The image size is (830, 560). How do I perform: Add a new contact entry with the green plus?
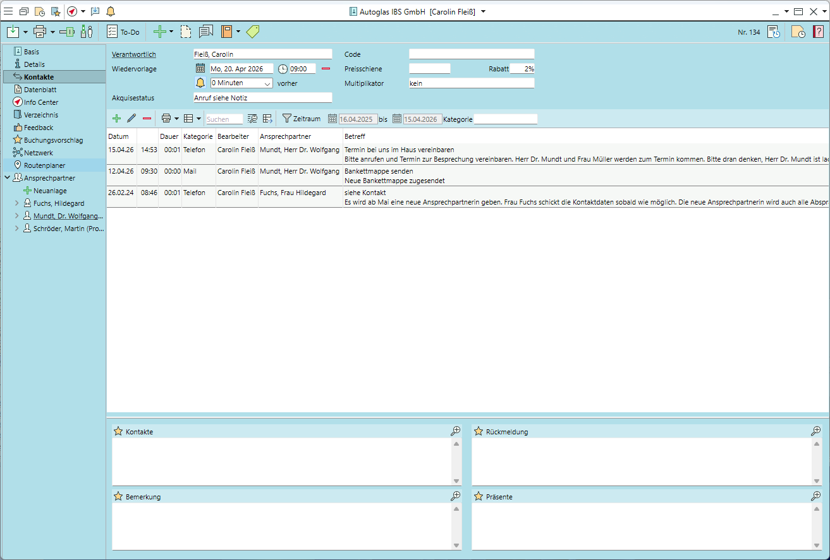[116, 119]
